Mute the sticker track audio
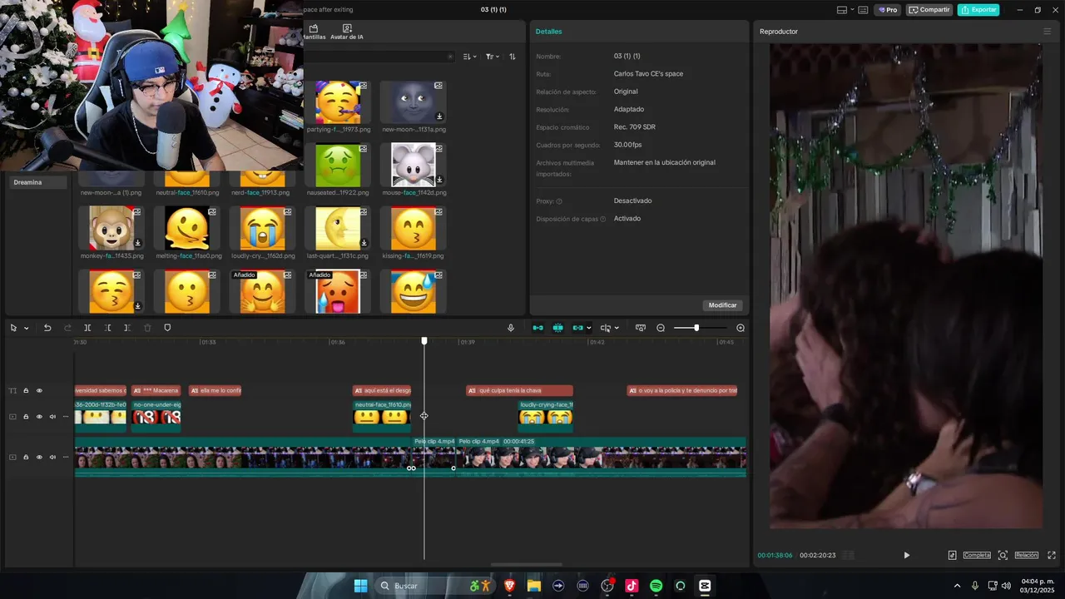This screenshot has width=1065, height=599. pyautogui.click(x=52, y=417)
